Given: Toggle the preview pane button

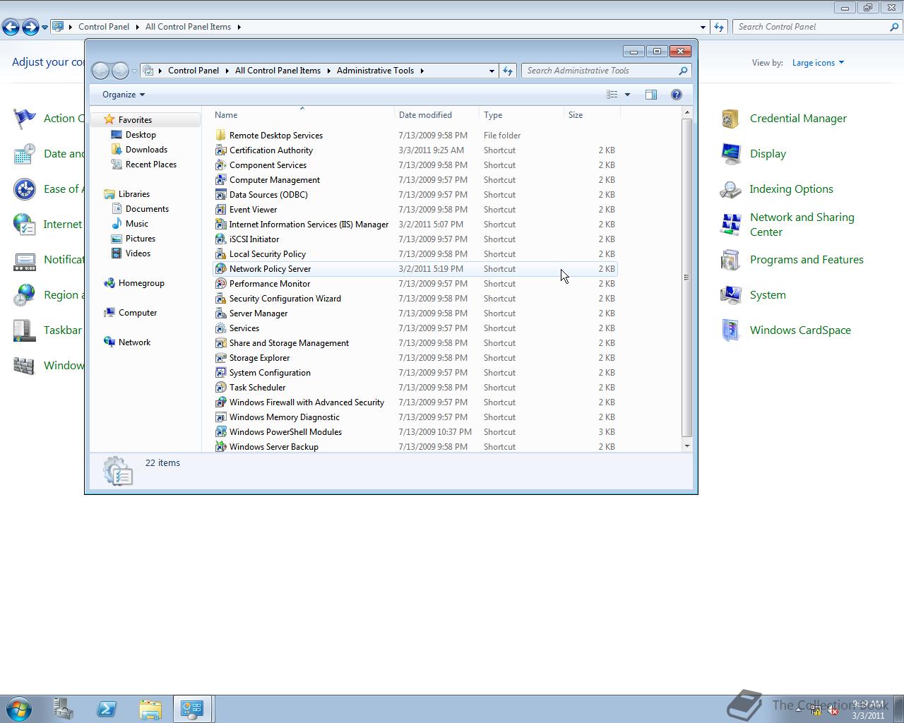Looking at the screenshot, I should (x=651, y=95).
